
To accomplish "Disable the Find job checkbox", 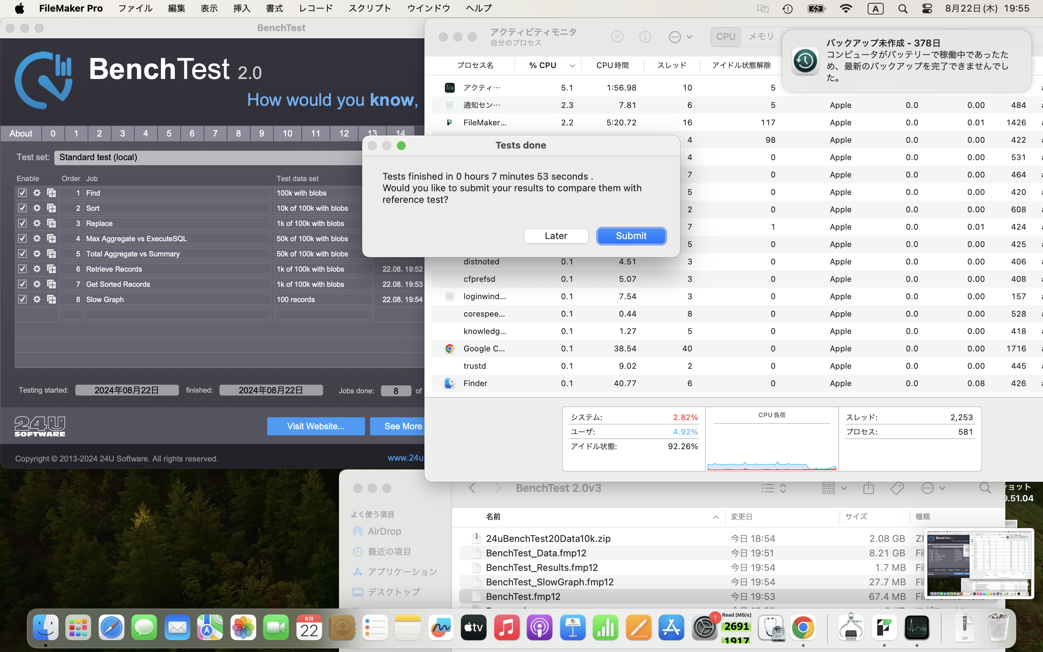I will [x=22, y=193].
